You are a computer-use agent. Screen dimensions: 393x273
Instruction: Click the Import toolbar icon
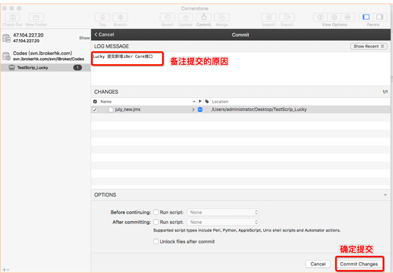coord(269,17)
